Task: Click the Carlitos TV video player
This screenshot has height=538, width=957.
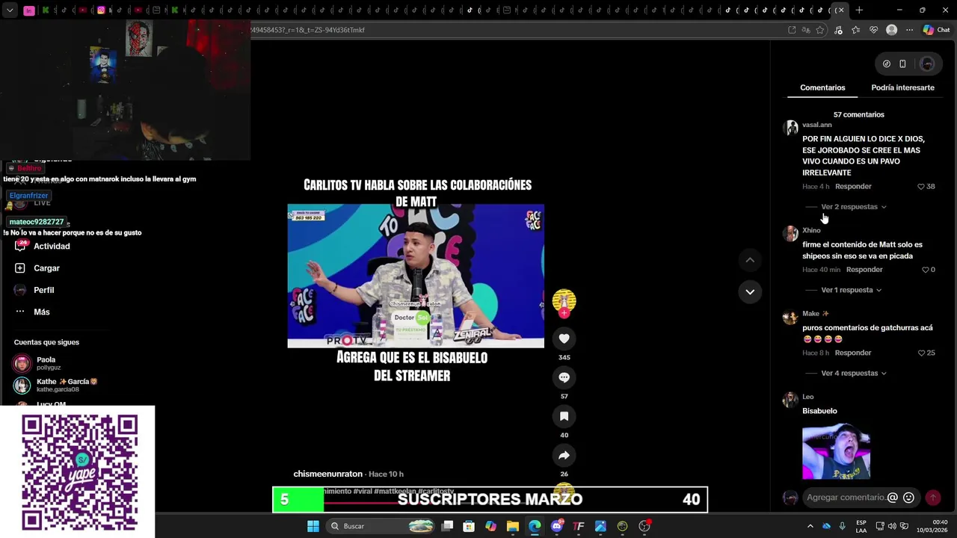Action: (416, 276)
